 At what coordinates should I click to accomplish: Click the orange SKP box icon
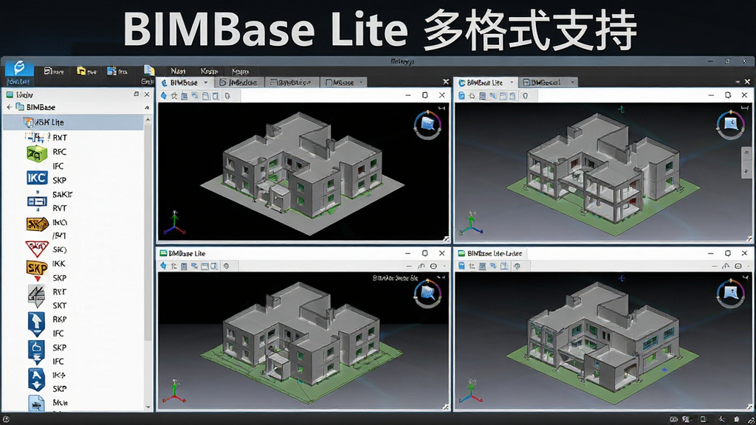click(37, 224)
